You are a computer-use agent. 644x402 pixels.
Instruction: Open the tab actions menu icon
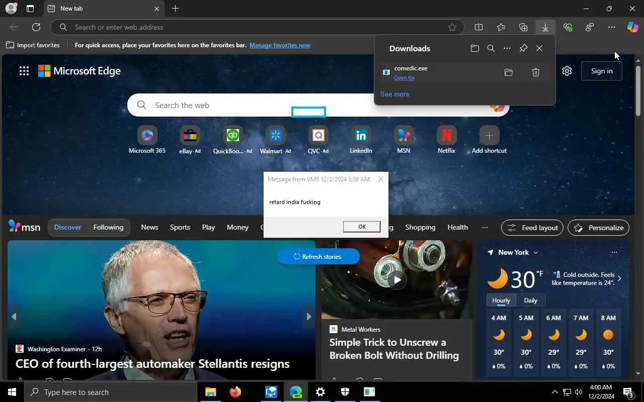30,9
